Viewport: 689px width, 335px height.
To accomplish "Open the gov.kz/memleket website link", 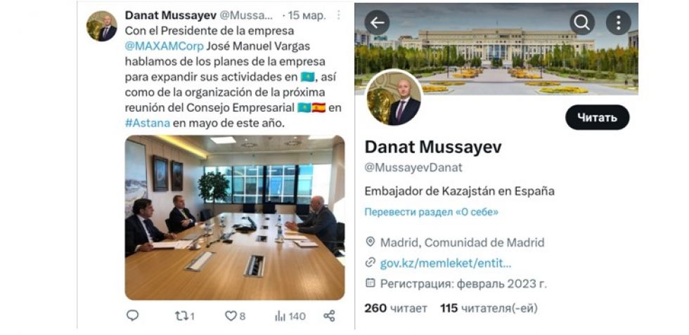I will click(x=446, y=263).
